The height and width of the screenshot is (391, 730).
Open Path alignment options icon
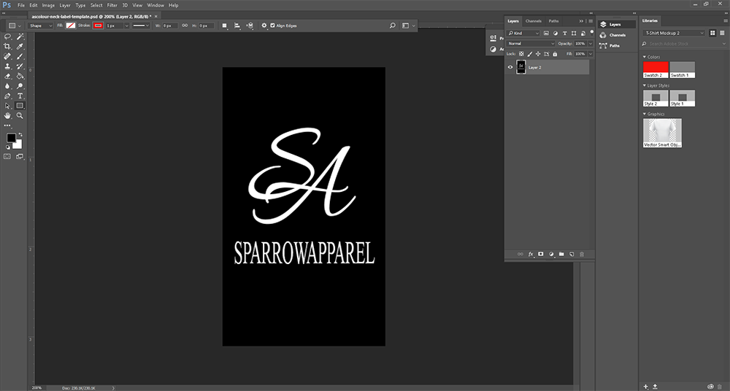coord(237,26)
